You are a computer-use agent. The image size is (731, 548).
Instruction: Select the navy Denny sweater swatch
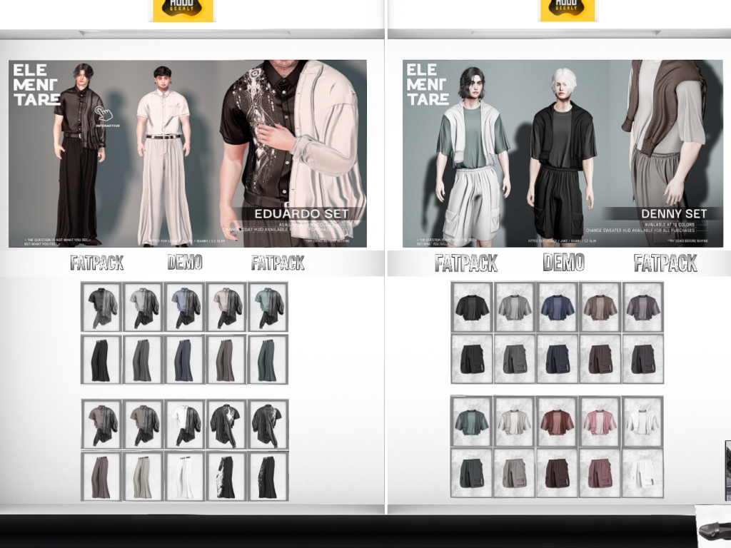(x=557, y=307)
